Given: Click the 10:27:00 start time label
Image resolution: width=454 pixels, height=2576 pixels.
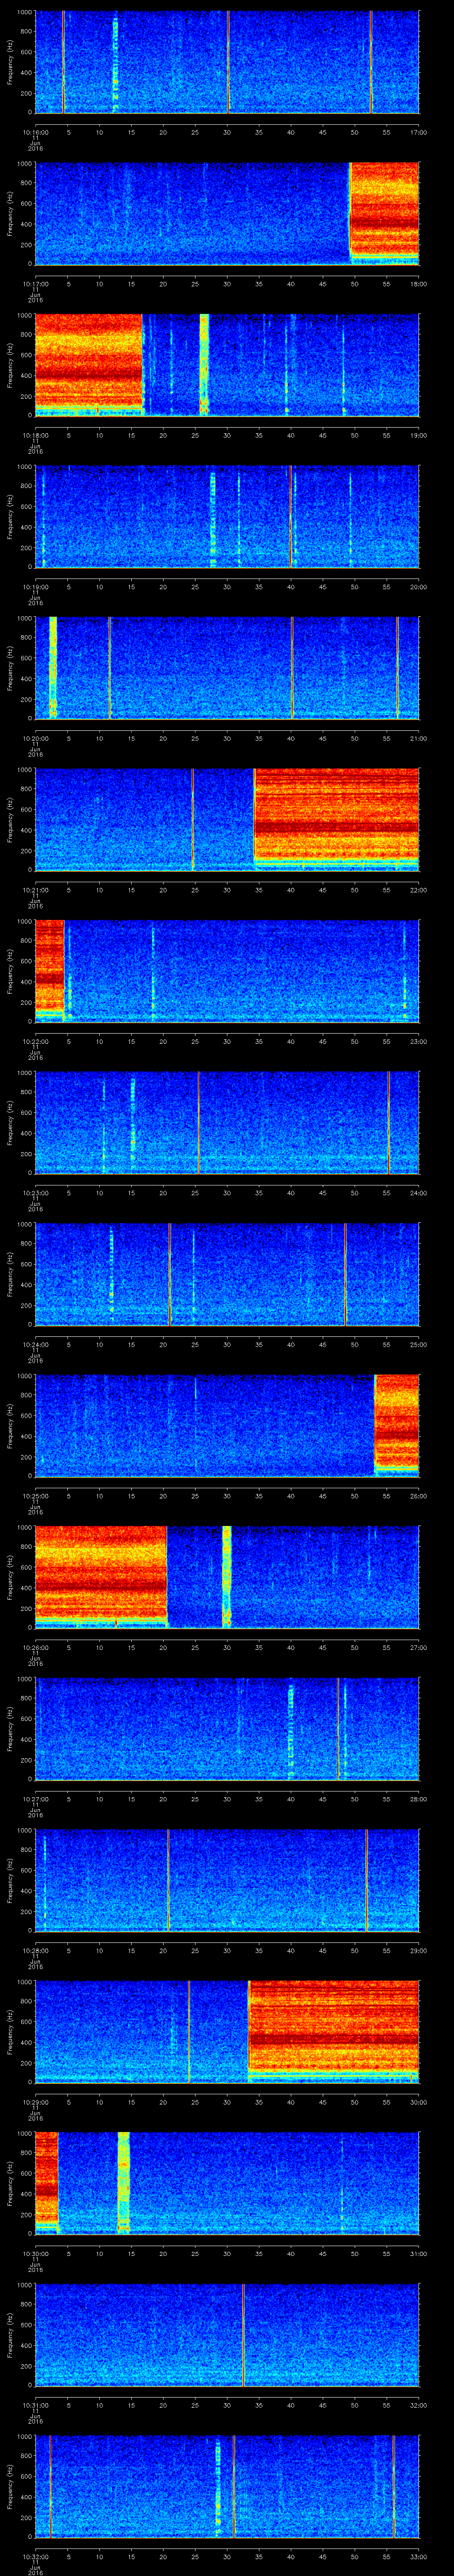Looking at the screenshot, I should coord(35,1799).
